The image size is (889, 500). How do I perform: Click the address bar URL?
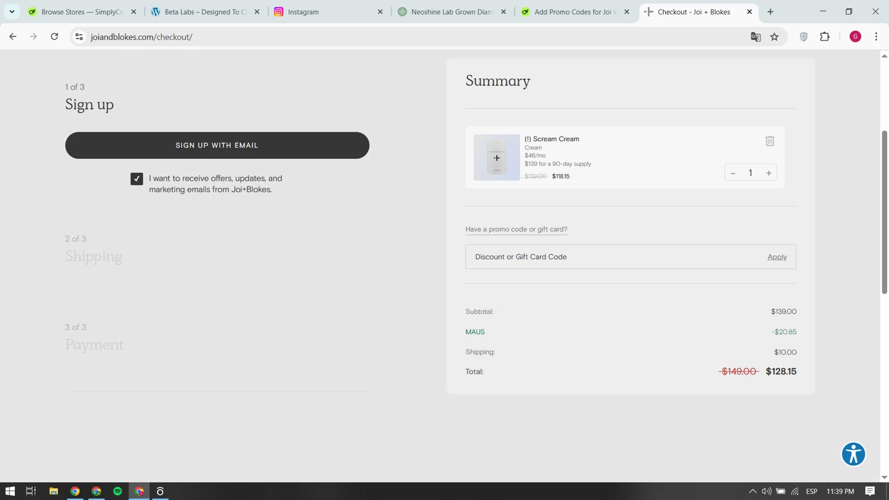[x=142, y=37]
